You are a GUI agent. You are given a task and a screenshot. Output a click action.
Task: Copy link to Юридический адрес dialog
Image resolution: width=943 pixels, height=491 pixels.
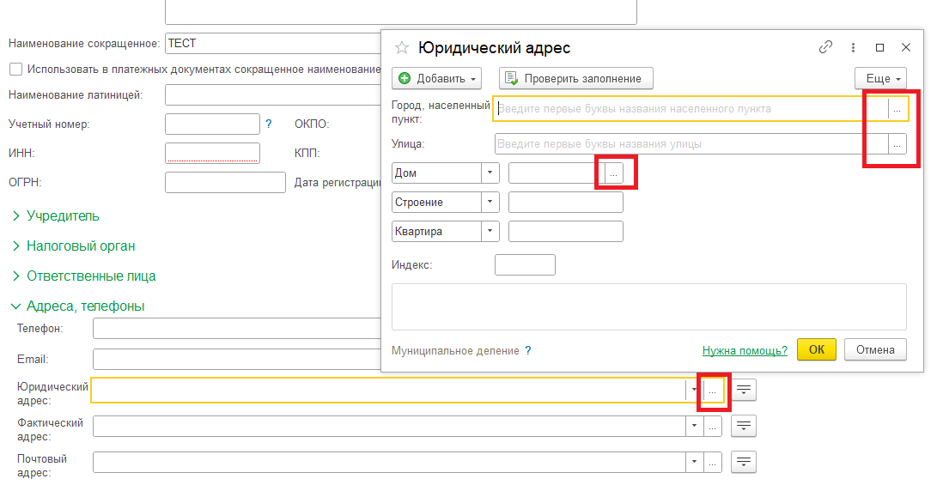tap(825, 47)
